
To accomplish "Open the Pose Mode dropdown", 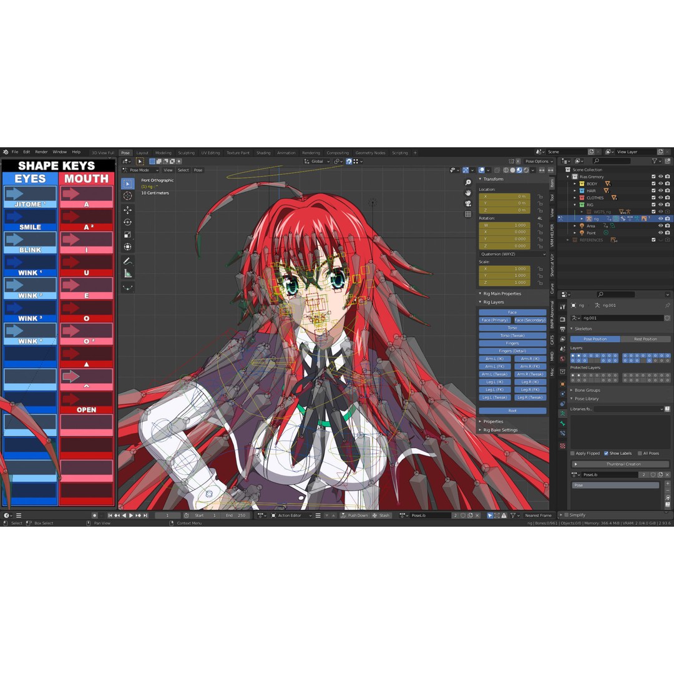I will (x=141, y=170).
